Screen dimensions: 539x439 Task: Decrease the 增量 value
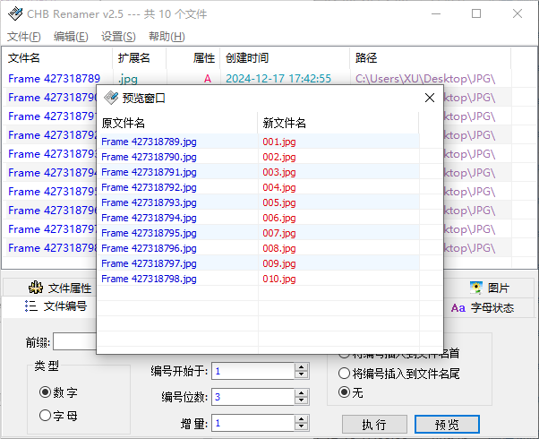pyautogui.click(x=302, y=426)
